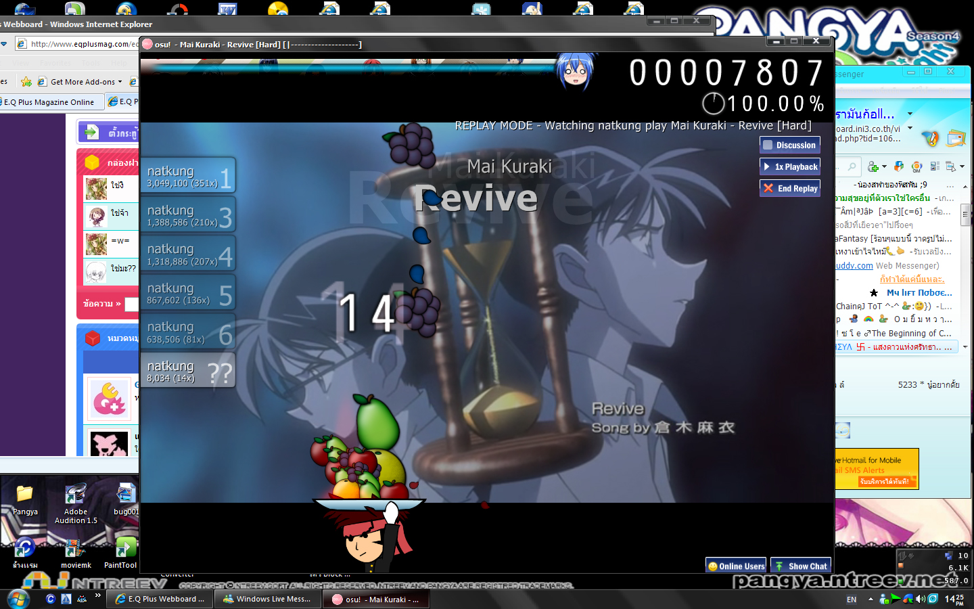Select natkung's rank 1 score entry
This screenshot has width=974, height=609.
(188, 175)
